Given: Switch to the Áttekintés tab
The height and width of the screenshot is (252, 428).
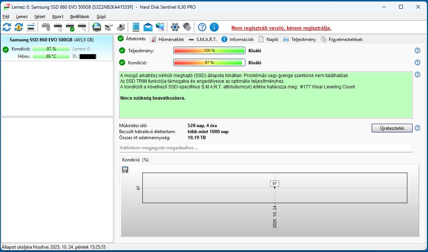Looking at the screenshot, I should [x=132, y=39].
